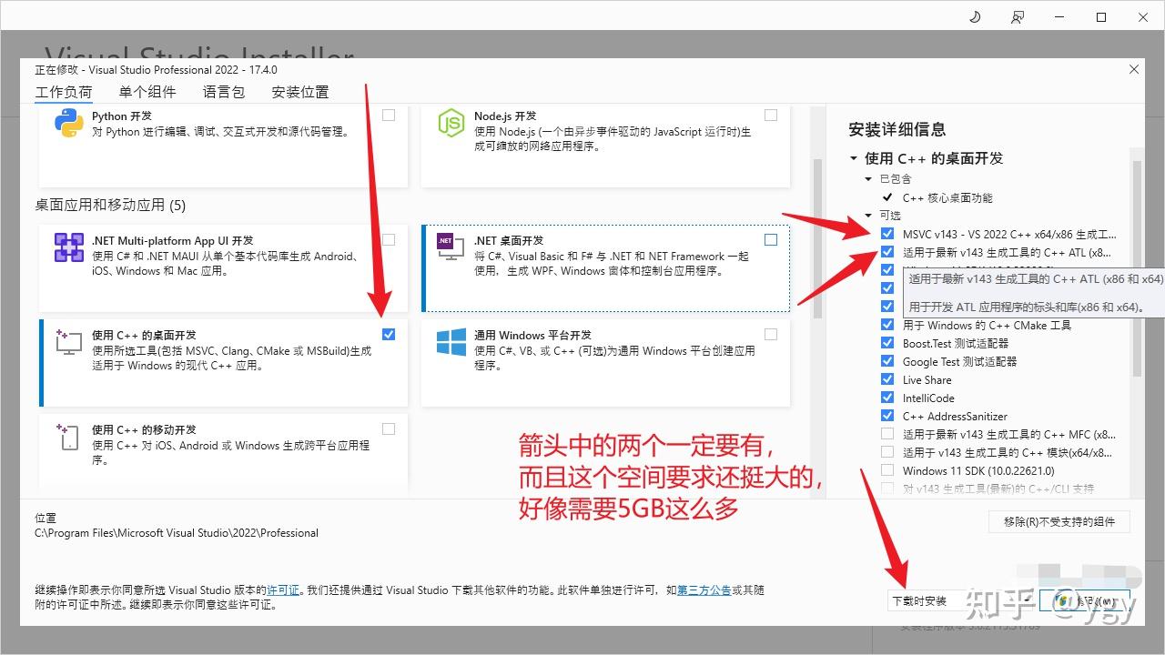Image resolution: width=1165 pixels, height=655 pixels.
Task: Click the C:\Program Files\Microsoft Visual Studio install path
Action: 177,533
